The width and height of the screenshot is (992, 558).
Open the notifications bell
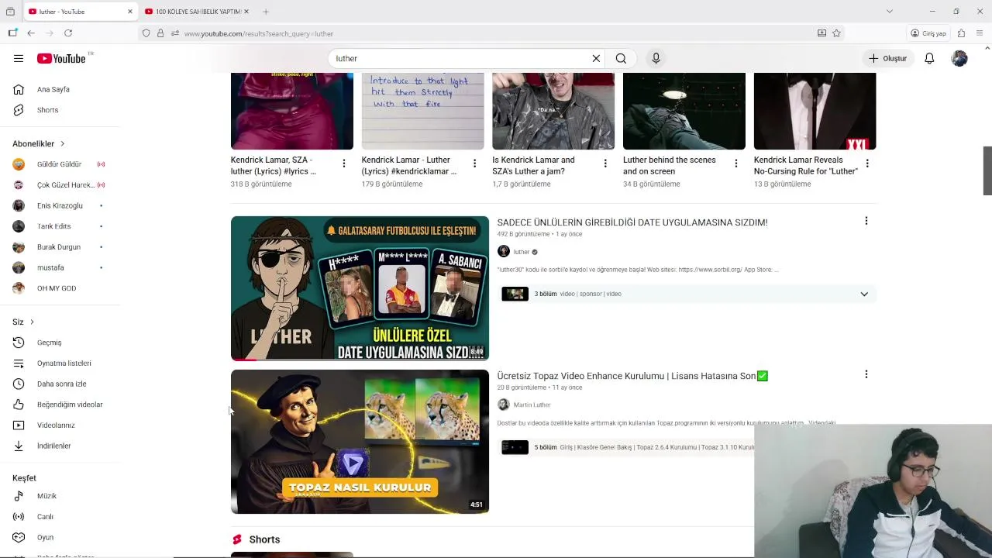[x=929, y=58]
